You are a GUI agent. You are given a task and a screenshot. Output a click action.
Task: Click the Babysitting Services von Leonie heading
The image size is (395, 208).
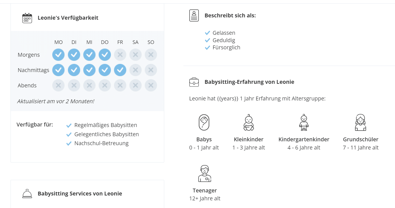pos(80,194)
